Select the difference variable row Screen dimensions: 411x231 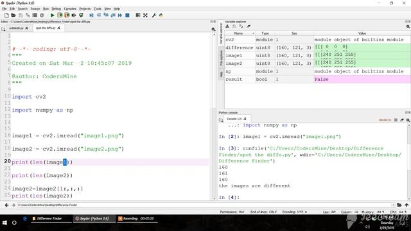click(x=318, y=47)
